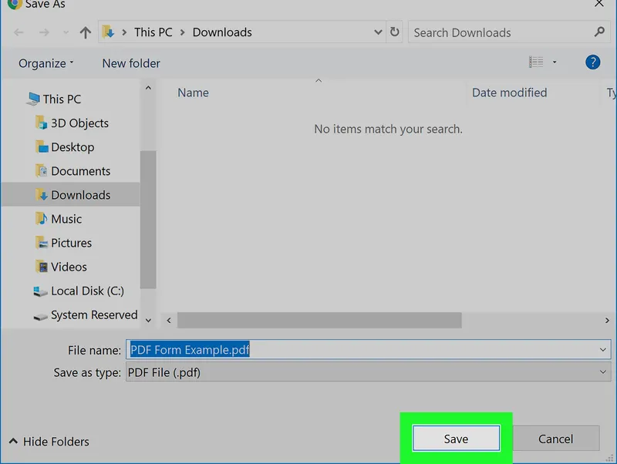The width and height of the screenshot is (617, 464).
Task: Click the back navigation arrow
Action: (19, 32)
